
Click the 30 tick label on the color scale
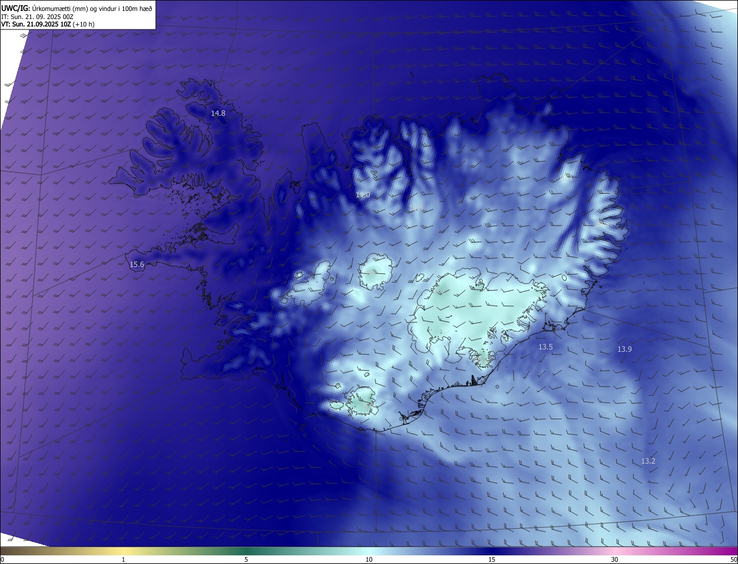[x=615, y=559]
